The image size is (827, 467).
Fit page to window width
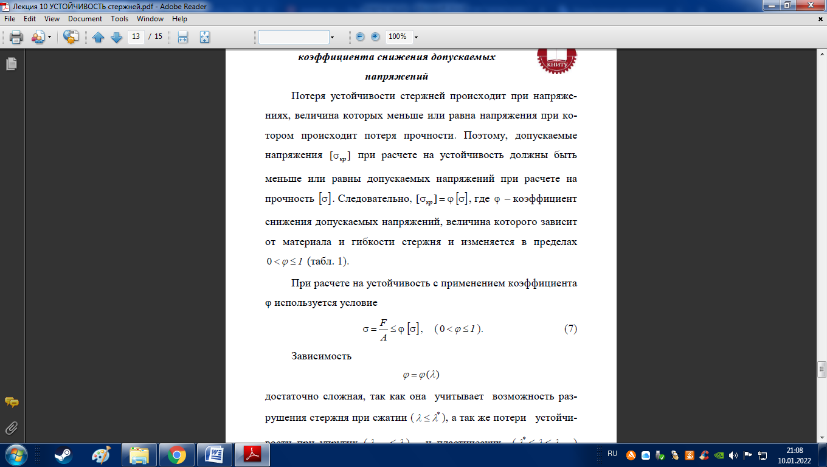(x=182, y=37)
